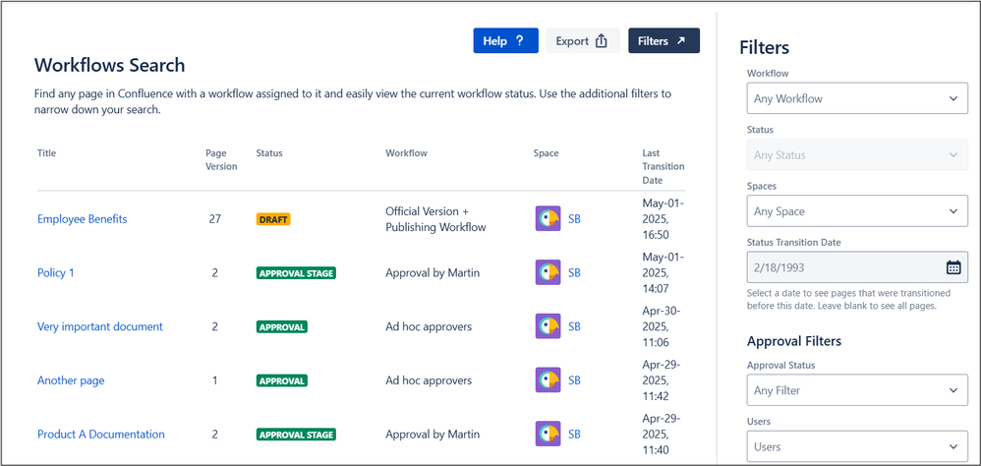Click the Workflows Search heading
Image resolution: width=981 pixels, height=466 pixels.
click(x=109, y=65)
